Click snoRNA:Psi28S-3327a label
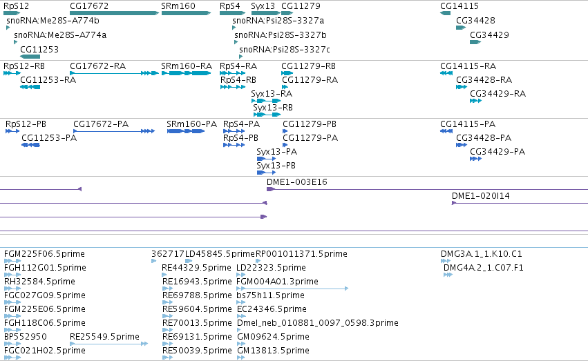 pos(278,20)
